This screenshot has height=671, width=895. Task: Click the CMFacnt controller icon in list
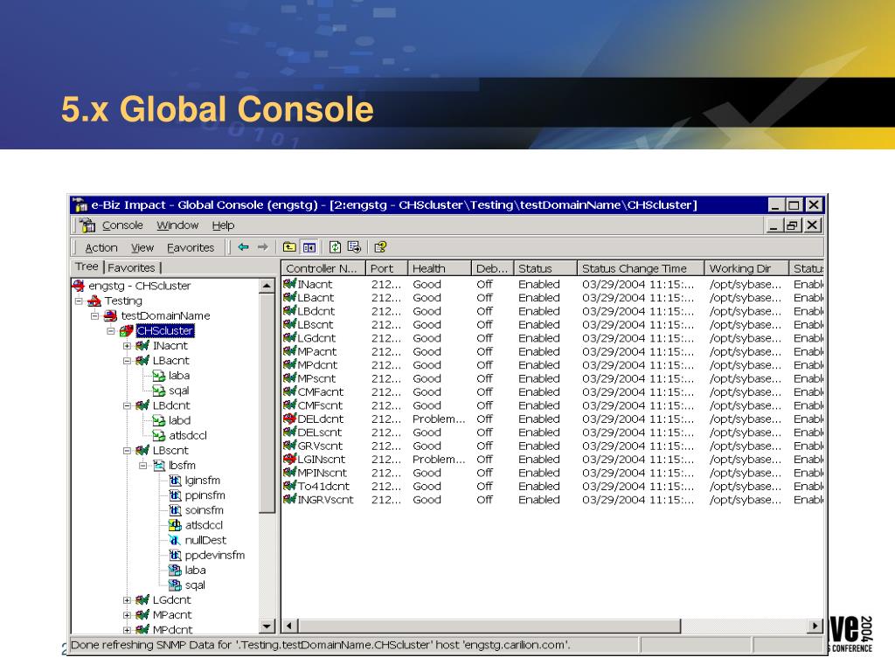[x=290, y=391]
